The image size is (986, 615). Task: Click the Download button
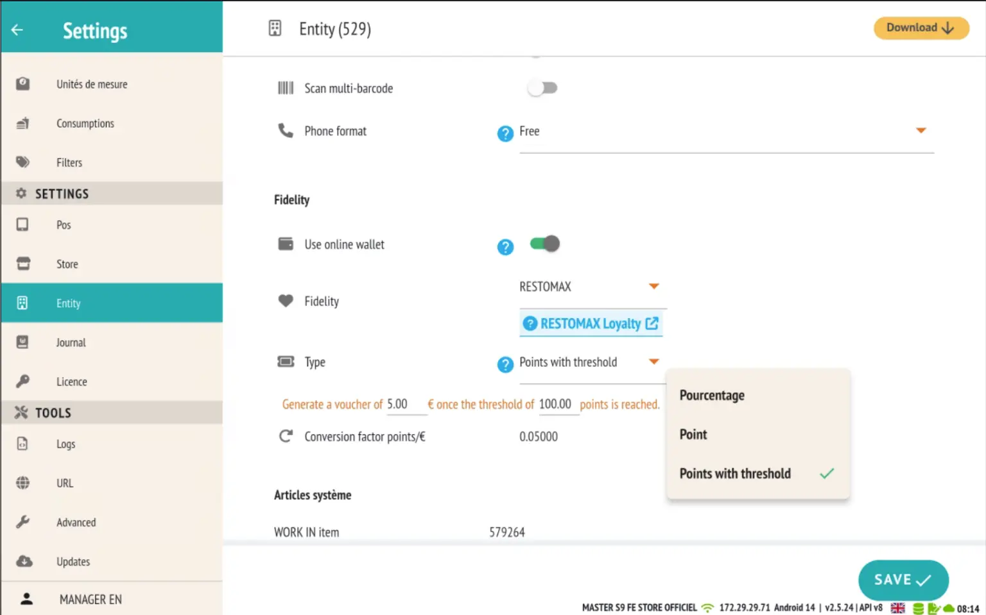[x=921, y=28]
